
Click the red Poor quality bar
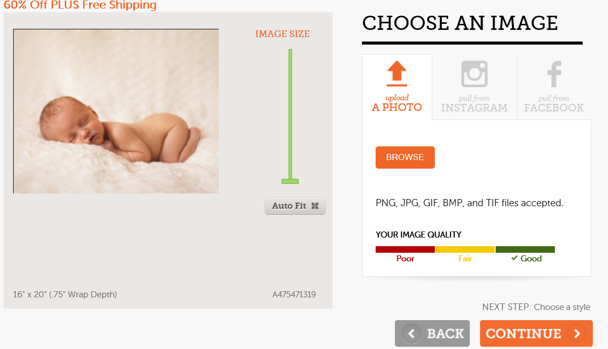[x=405, y=249]
